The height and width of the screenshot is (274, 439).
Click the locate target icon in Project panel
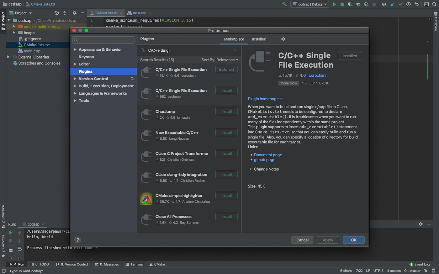57,13
